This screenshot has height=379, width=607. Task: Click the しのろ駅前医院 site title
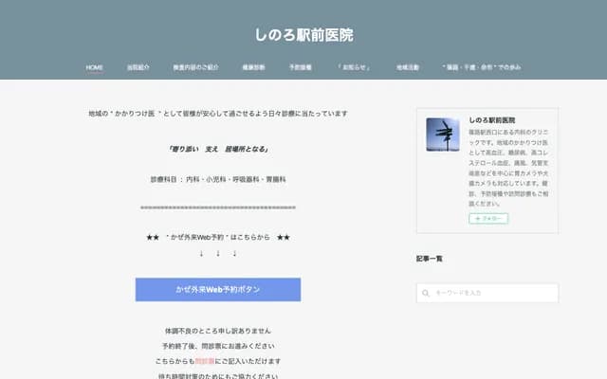click(303, 35)
